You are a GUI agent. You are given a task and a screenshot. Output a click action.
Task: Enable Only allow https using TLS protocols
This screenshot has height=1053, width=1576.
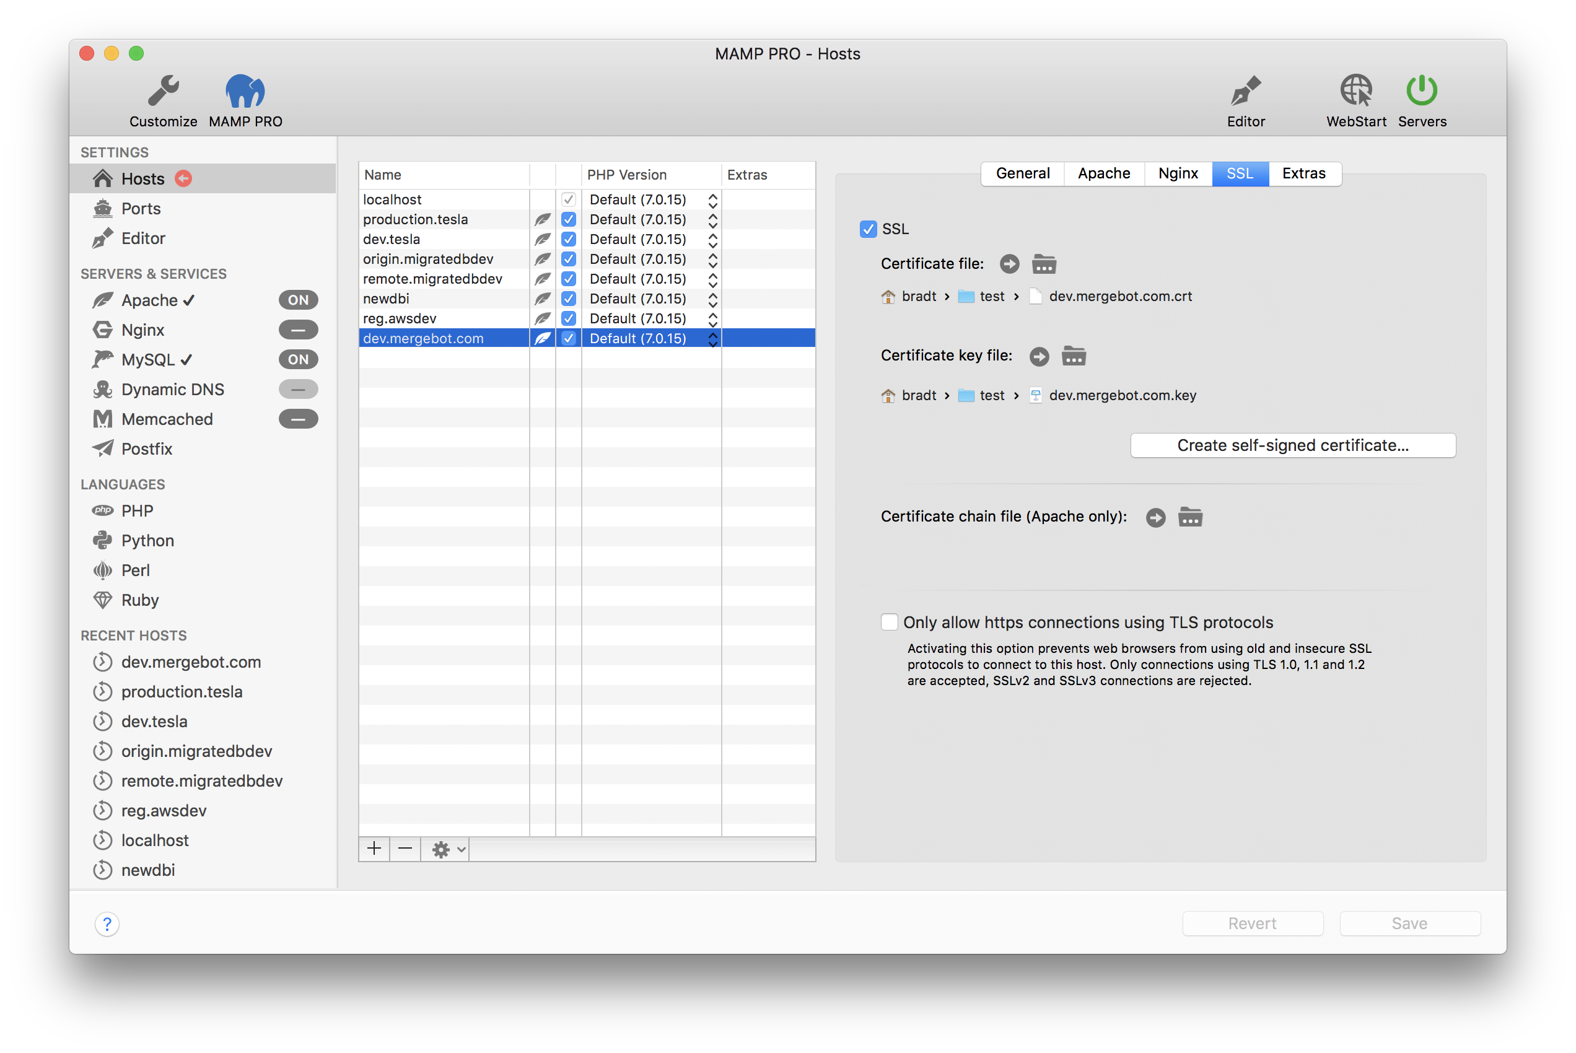(x=889, y=622)
